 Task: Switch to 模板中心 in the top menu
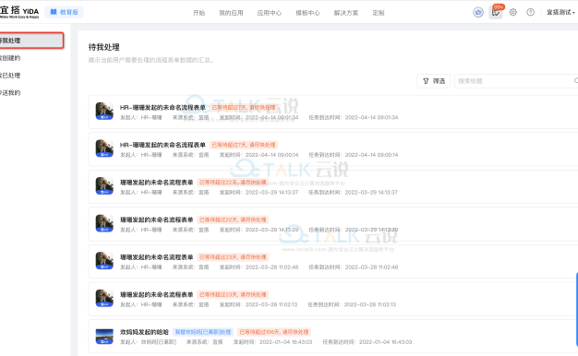point(307,13)
